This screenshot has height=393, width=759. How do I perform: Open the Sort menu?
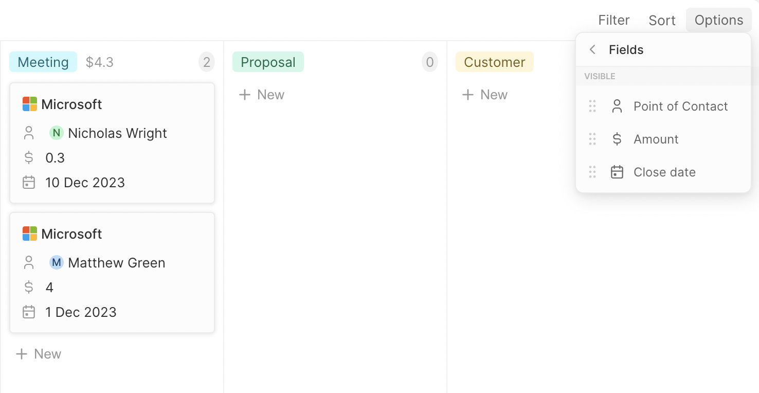pos(662,20)
